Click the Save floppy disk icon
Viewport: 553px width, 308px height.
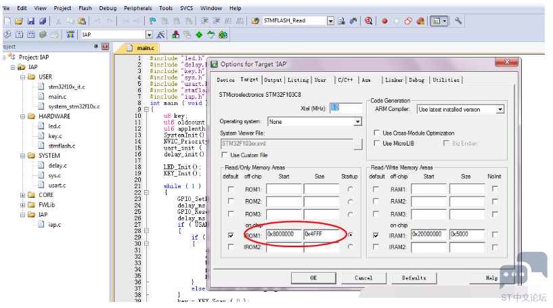click(x=31, y=21)
